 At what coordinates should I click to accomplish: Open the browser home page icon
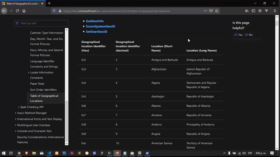(24, 11)
